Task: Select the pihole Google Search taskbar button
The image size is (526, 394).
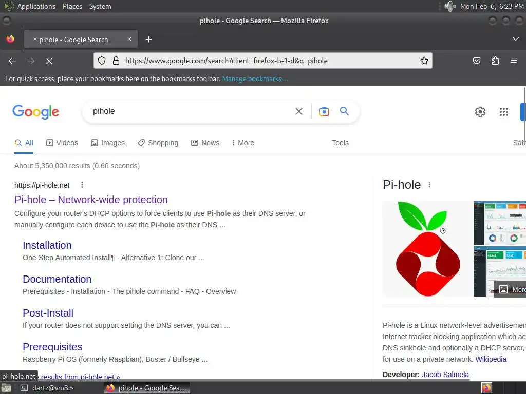Action: 147,388
